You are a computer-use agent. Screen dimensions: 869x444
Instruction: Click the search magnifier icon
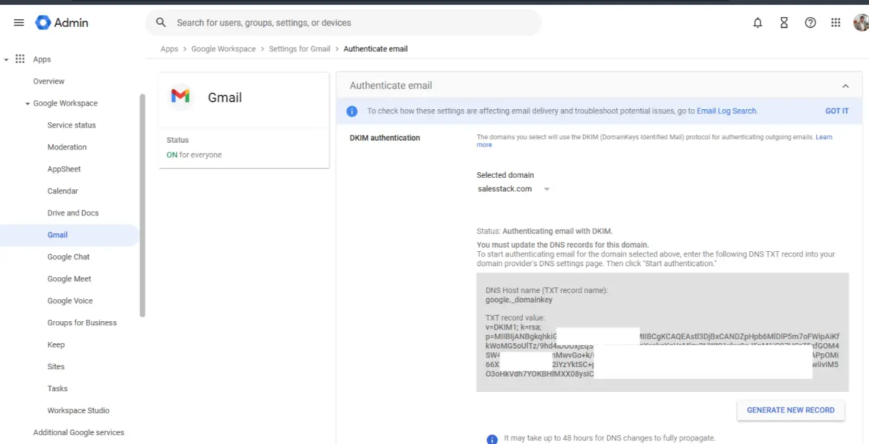pos(161,23)
